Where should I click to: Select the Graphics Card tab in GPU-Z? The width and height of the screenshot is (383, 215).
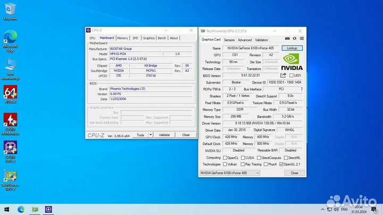[211, 39]
